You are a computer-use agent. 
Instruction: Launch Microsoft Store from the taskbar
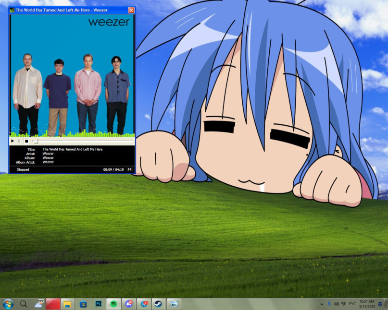coord(83,304)
